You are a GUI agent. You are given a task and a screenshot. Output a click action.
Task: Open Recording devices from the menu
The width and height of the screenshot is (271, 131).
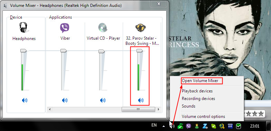pyautogui.click(x=198, y=99)
